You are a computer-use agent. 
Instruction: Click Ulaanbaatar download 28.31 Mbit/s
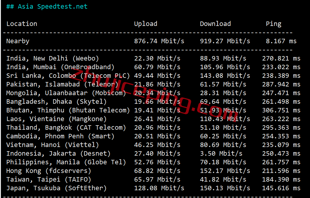point(223,93)
